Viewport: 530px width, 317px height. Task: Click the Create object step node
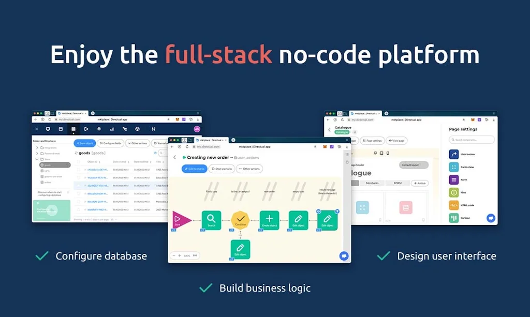point(269,220)
